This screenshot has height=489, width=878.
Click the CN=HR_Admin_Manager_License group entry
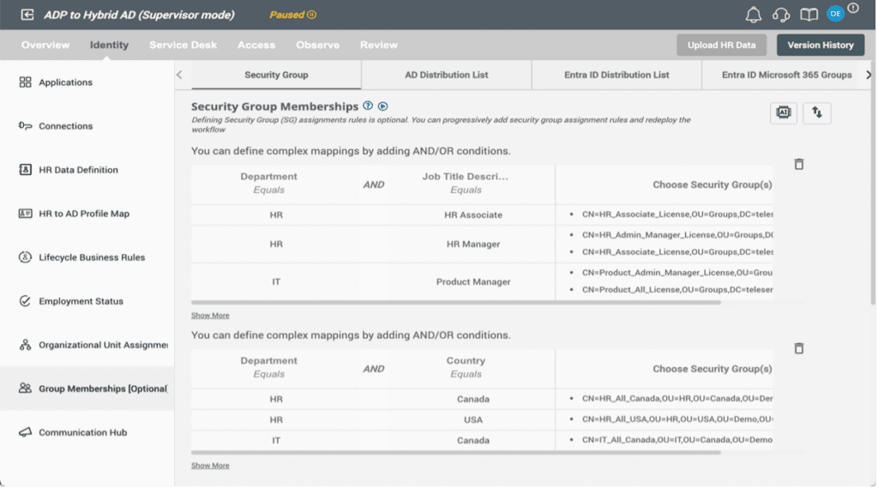(677, 235)
